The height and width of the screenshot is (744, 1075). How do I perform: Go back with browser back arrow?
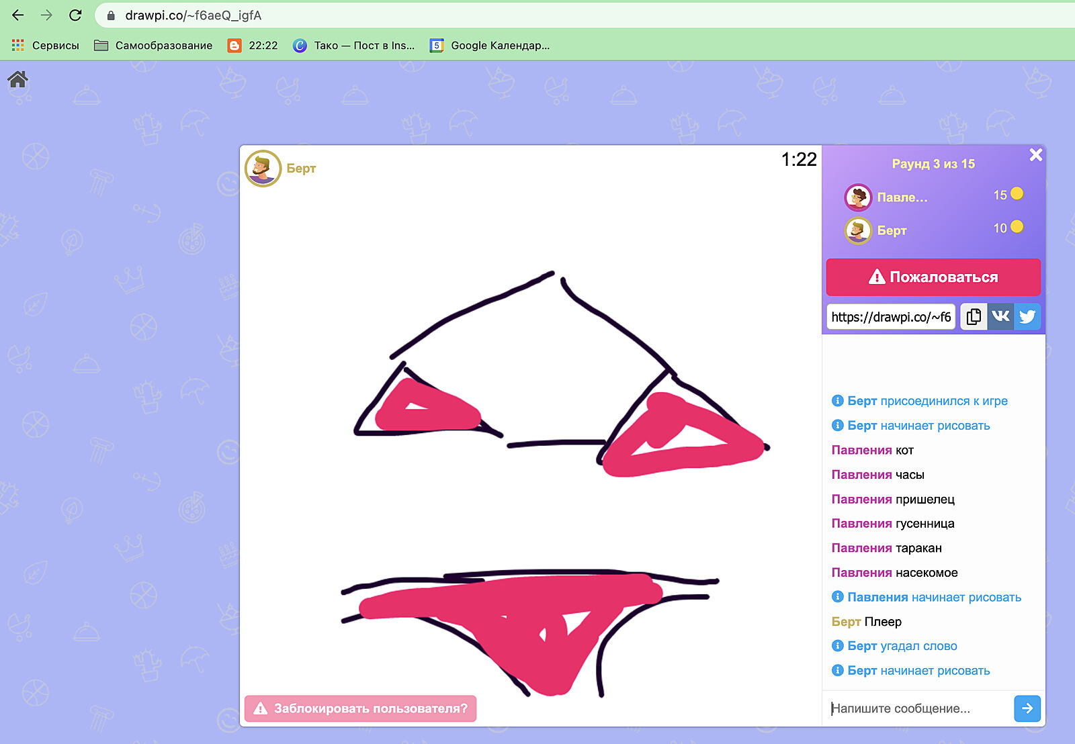click(18, 15)
